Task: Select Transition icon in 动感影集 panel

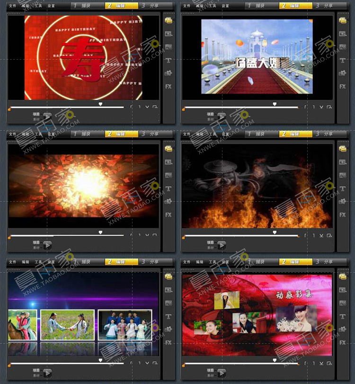Action: coord(343,303)
